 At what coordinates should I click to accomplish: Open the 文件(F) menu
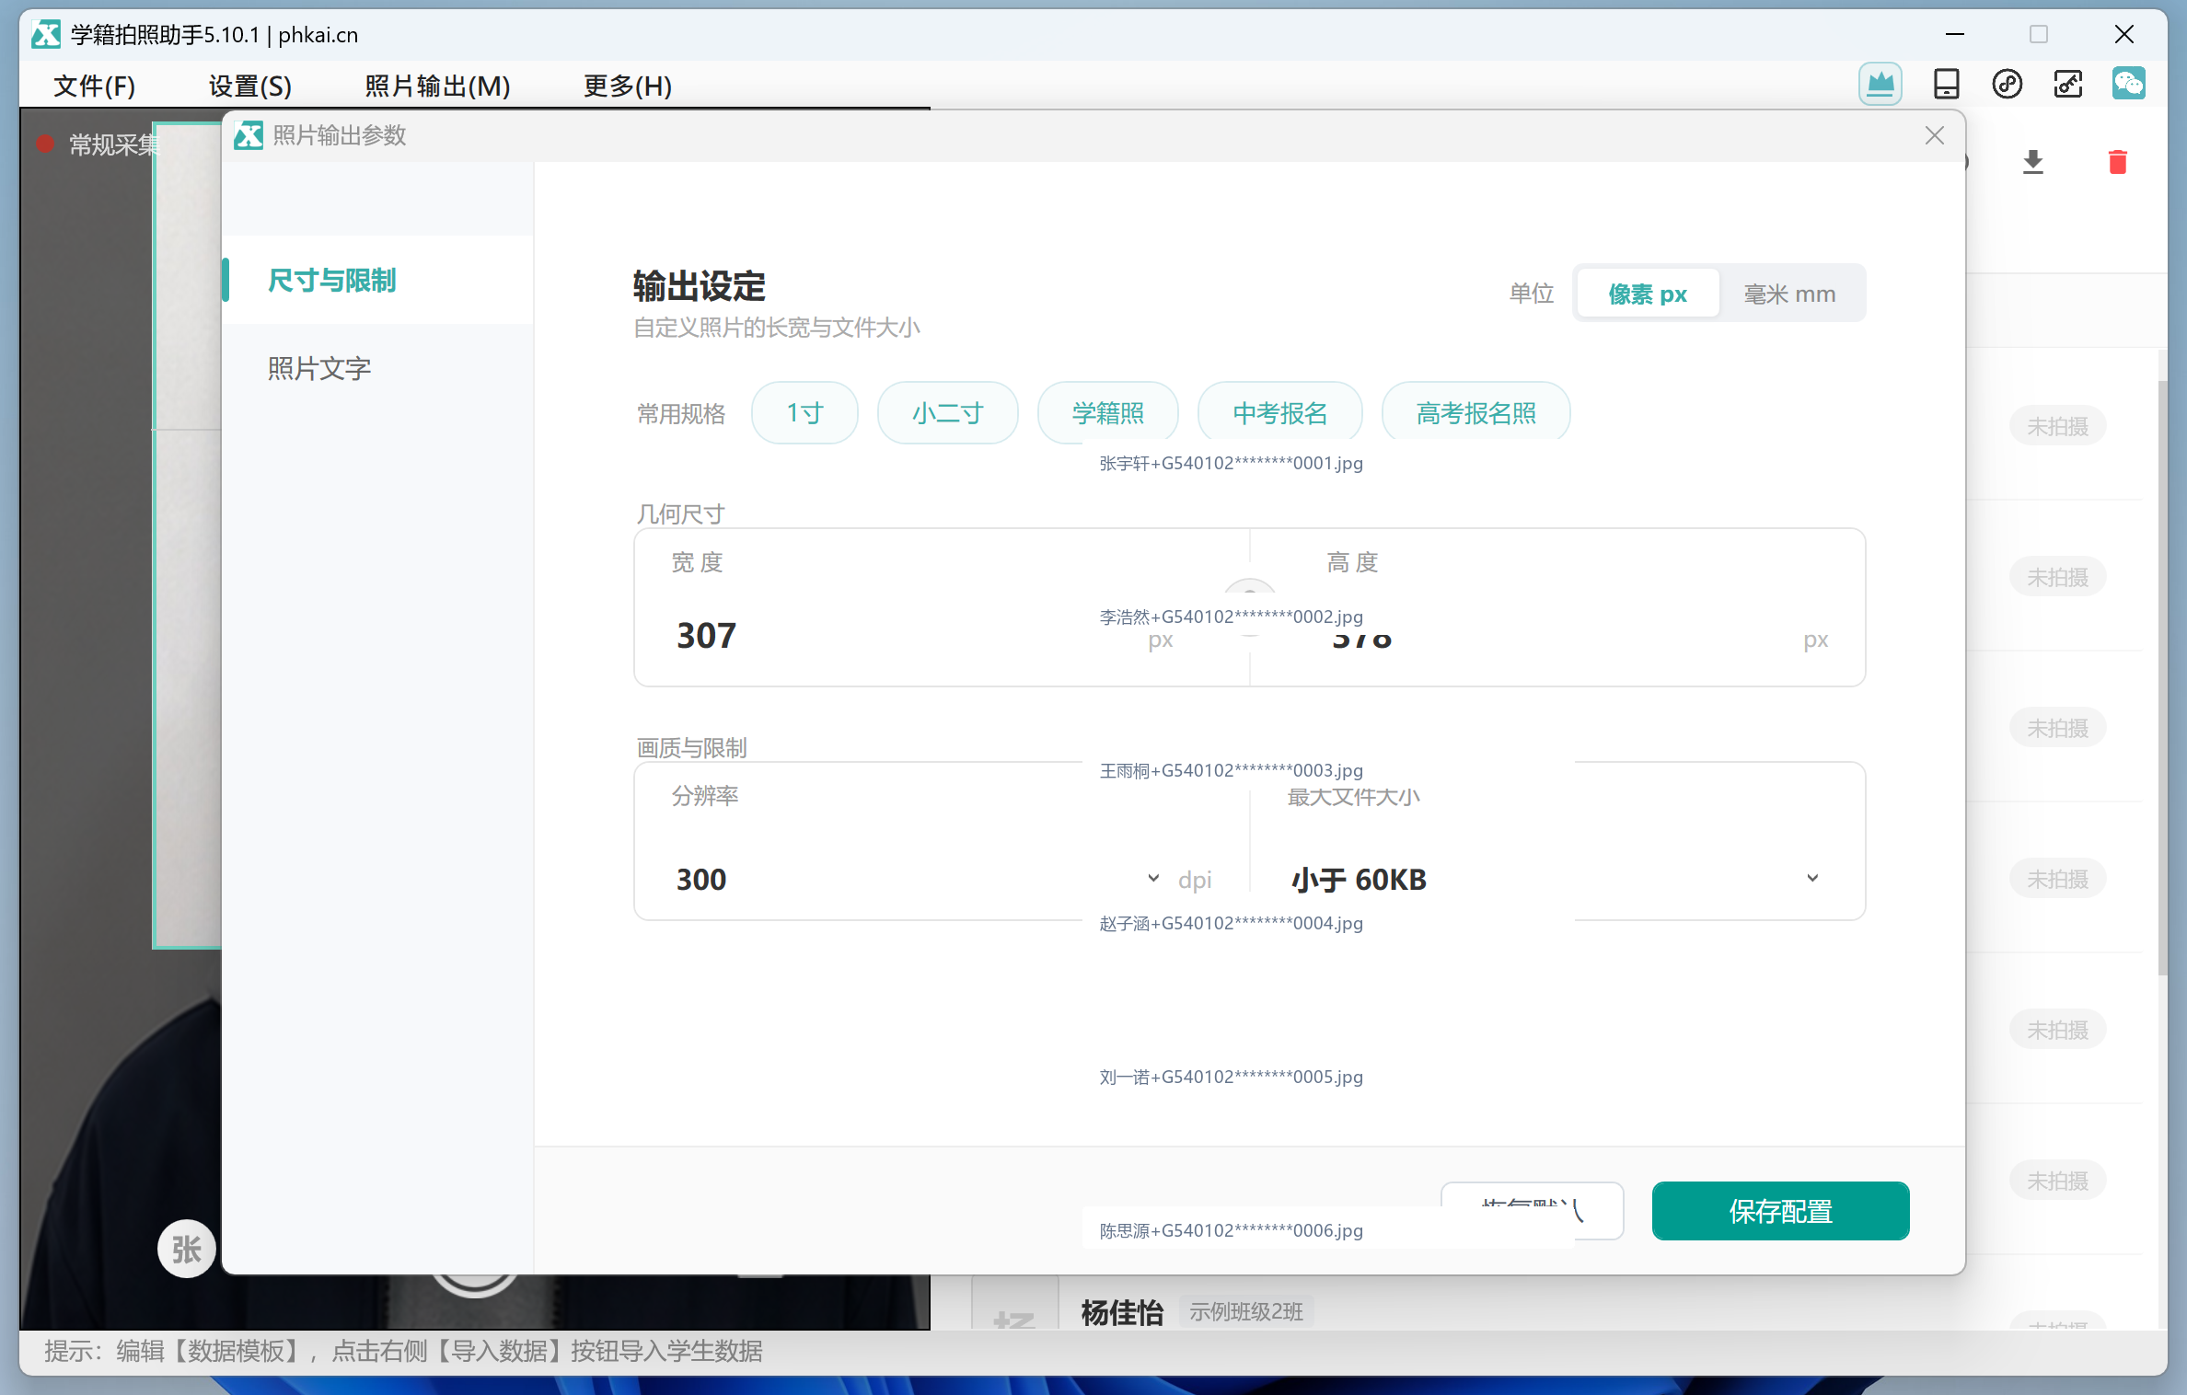[94, 86]
